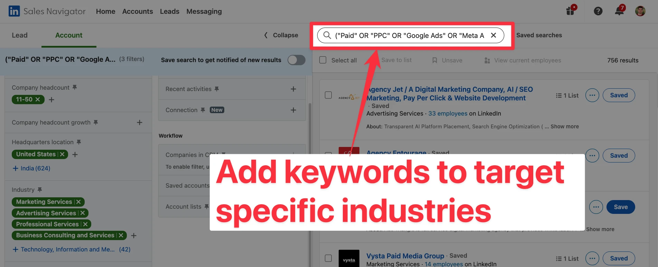Viewport: 658px width, 267px height.
Task: Open the profile avatar menu
Action: click(x=640, y=11)
